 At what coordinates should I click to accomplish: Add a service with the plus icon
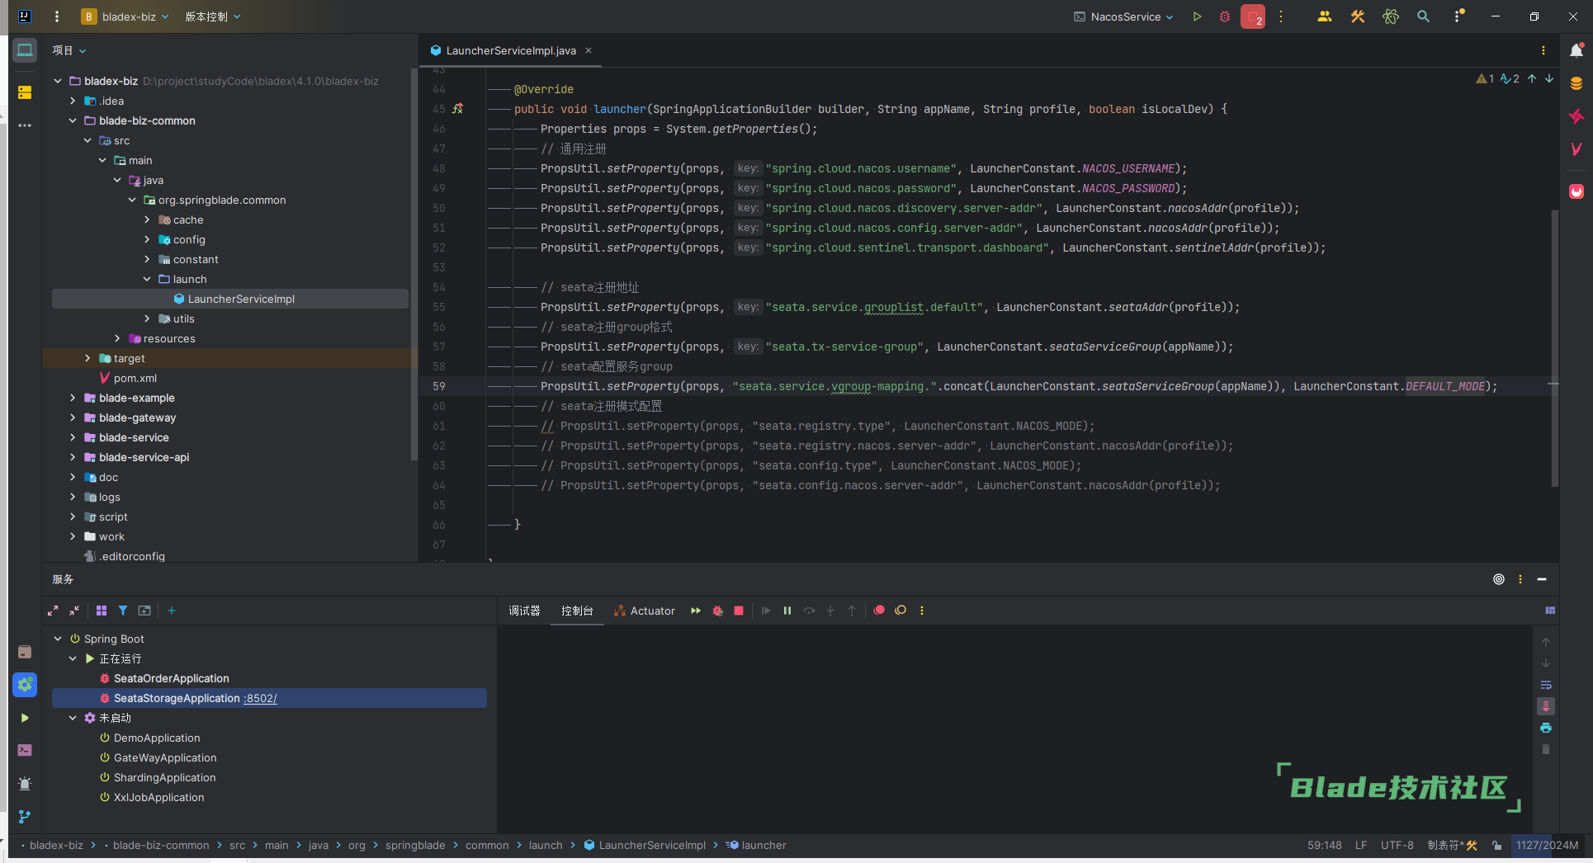(x=172, y=611)
